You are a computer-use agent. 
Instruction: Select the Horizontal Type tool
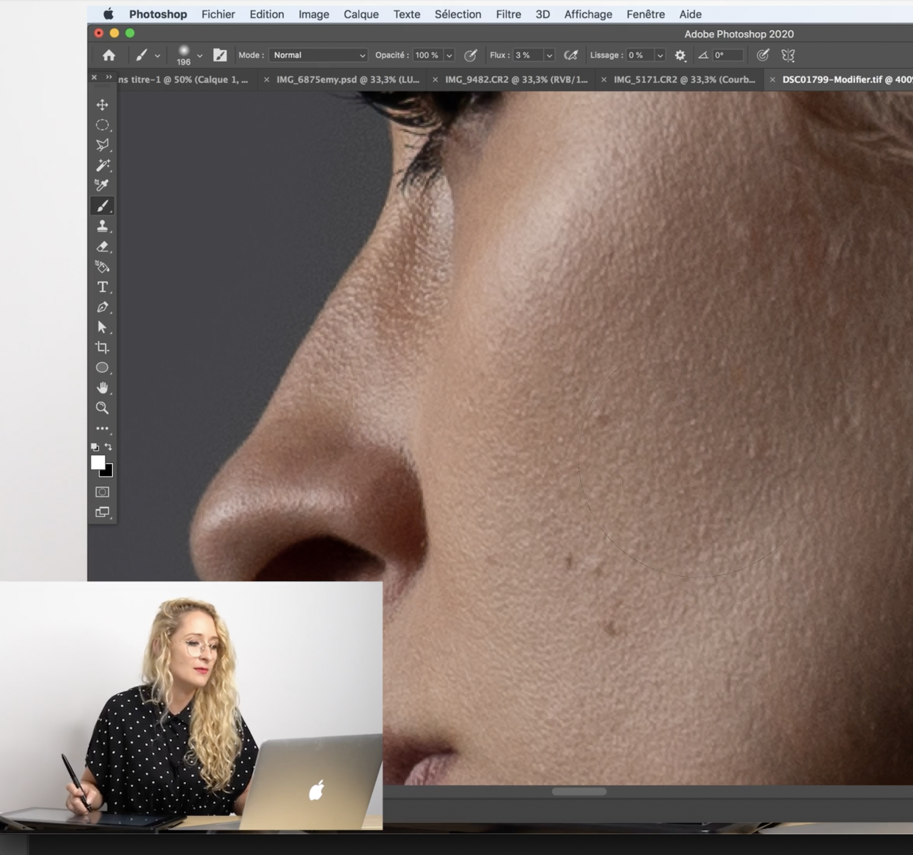coord(102,287)
